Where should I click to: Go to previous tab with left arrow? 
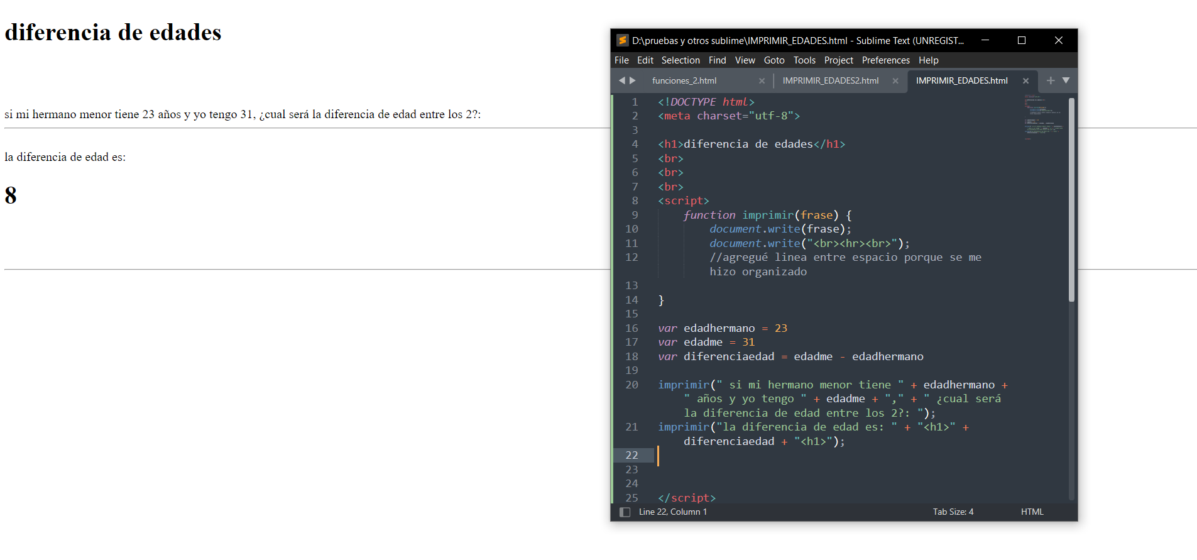pos(622,80)
